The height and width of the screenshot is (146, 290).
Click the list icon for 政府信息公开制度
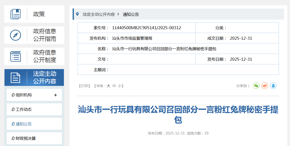[16, 56]
